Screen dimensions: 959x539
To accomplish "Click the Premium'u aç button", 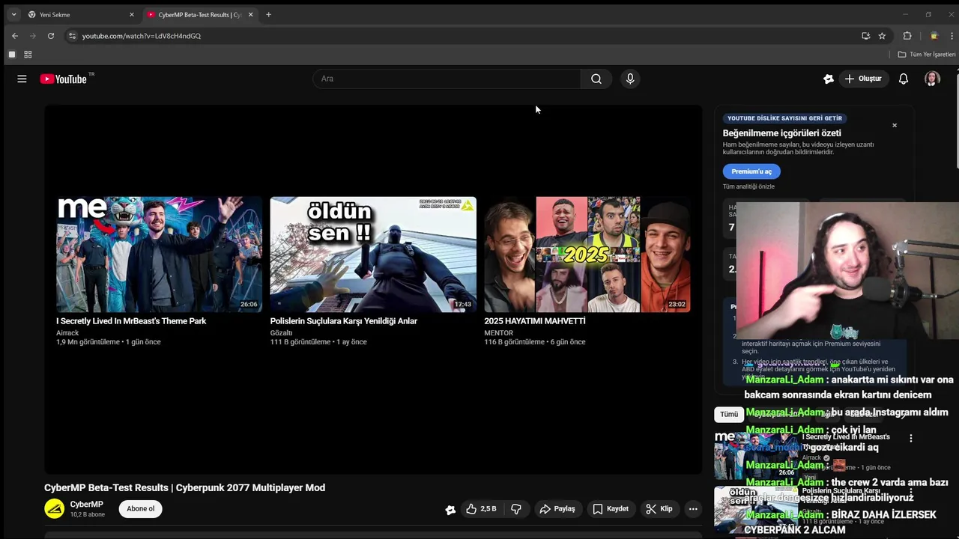I will point(751,171).
